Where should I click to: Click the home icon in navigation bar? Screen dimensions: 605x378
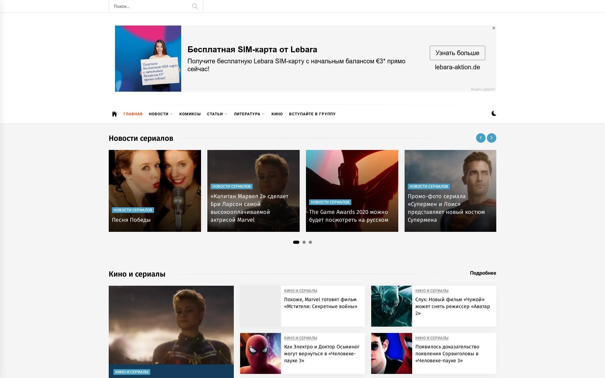(x=114, y=114)
